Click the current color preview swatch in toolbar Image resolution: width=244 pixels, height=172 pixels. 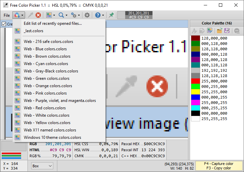click(x=121, y=15)
